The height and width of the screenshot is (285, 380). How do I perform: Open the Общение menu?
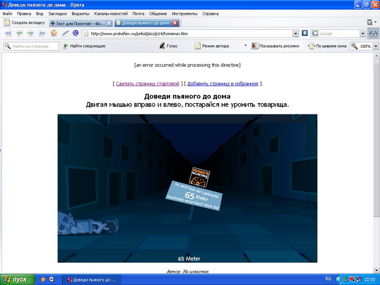pyautogui.click(x=158, y=14)
